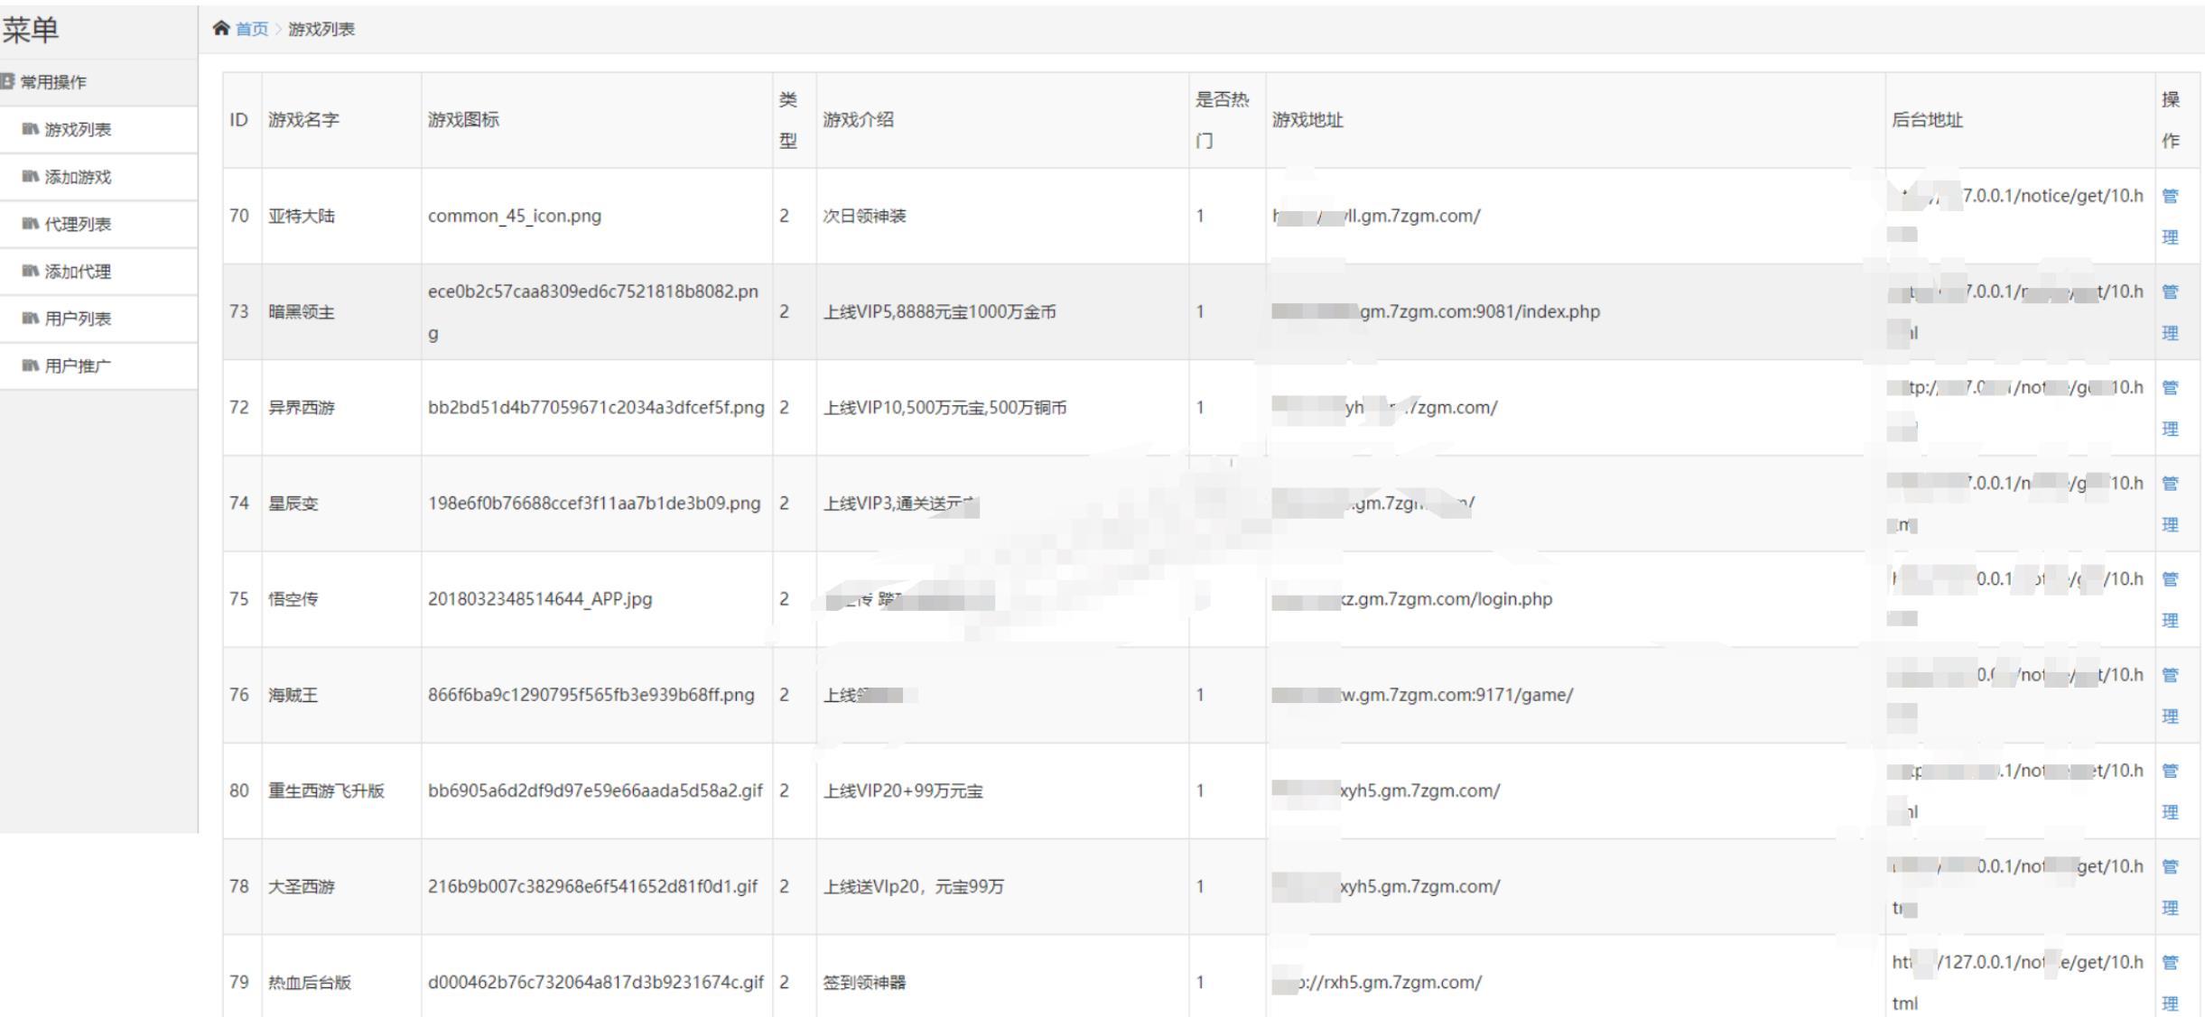Click the home icon in breadcrumb
This screenshot has width=2205, height=1017.
221,28
